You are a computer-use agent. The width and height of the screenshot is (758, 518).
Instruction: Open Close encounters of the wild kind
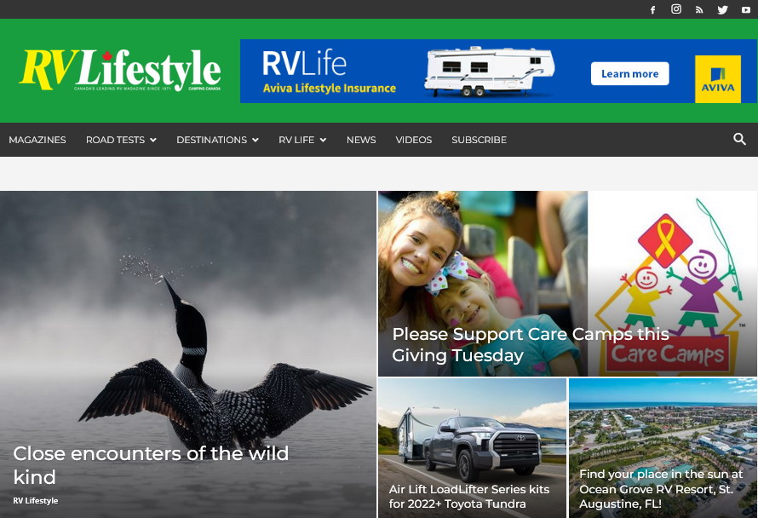pos(151,465)
